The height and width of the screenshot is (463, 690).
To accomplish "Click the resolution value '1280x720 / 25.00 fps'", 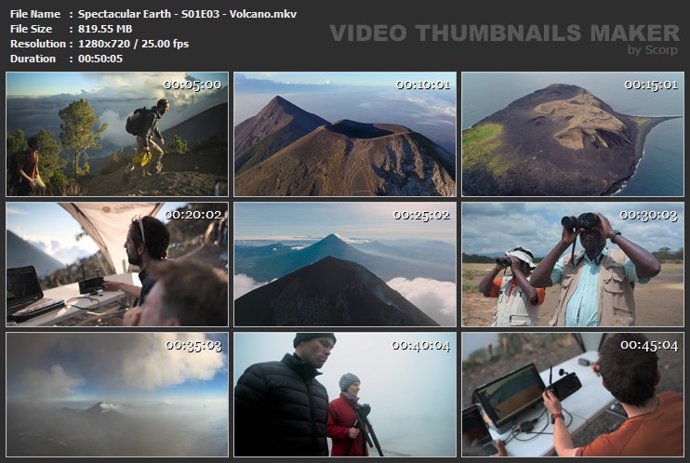I will (x=133, y=44).
